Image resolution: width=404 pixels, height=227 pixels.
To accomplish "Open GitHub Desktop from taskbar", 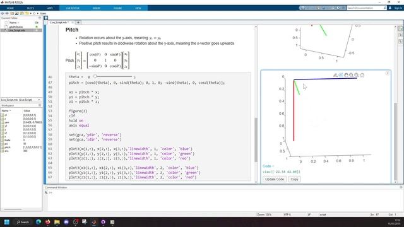I will tap(103, 222).
